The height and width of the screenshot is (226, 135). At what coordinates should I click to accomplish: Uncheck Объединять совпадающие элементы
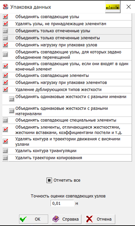click(x=5, y=76)
